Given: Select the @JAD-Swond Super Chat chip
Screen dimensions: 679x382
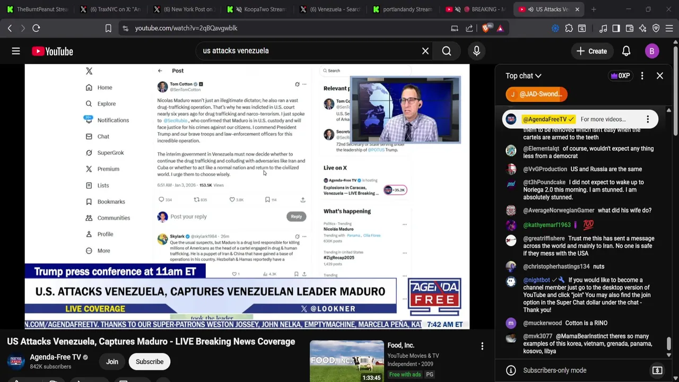Looking at the screenshot, I should 536,94.
